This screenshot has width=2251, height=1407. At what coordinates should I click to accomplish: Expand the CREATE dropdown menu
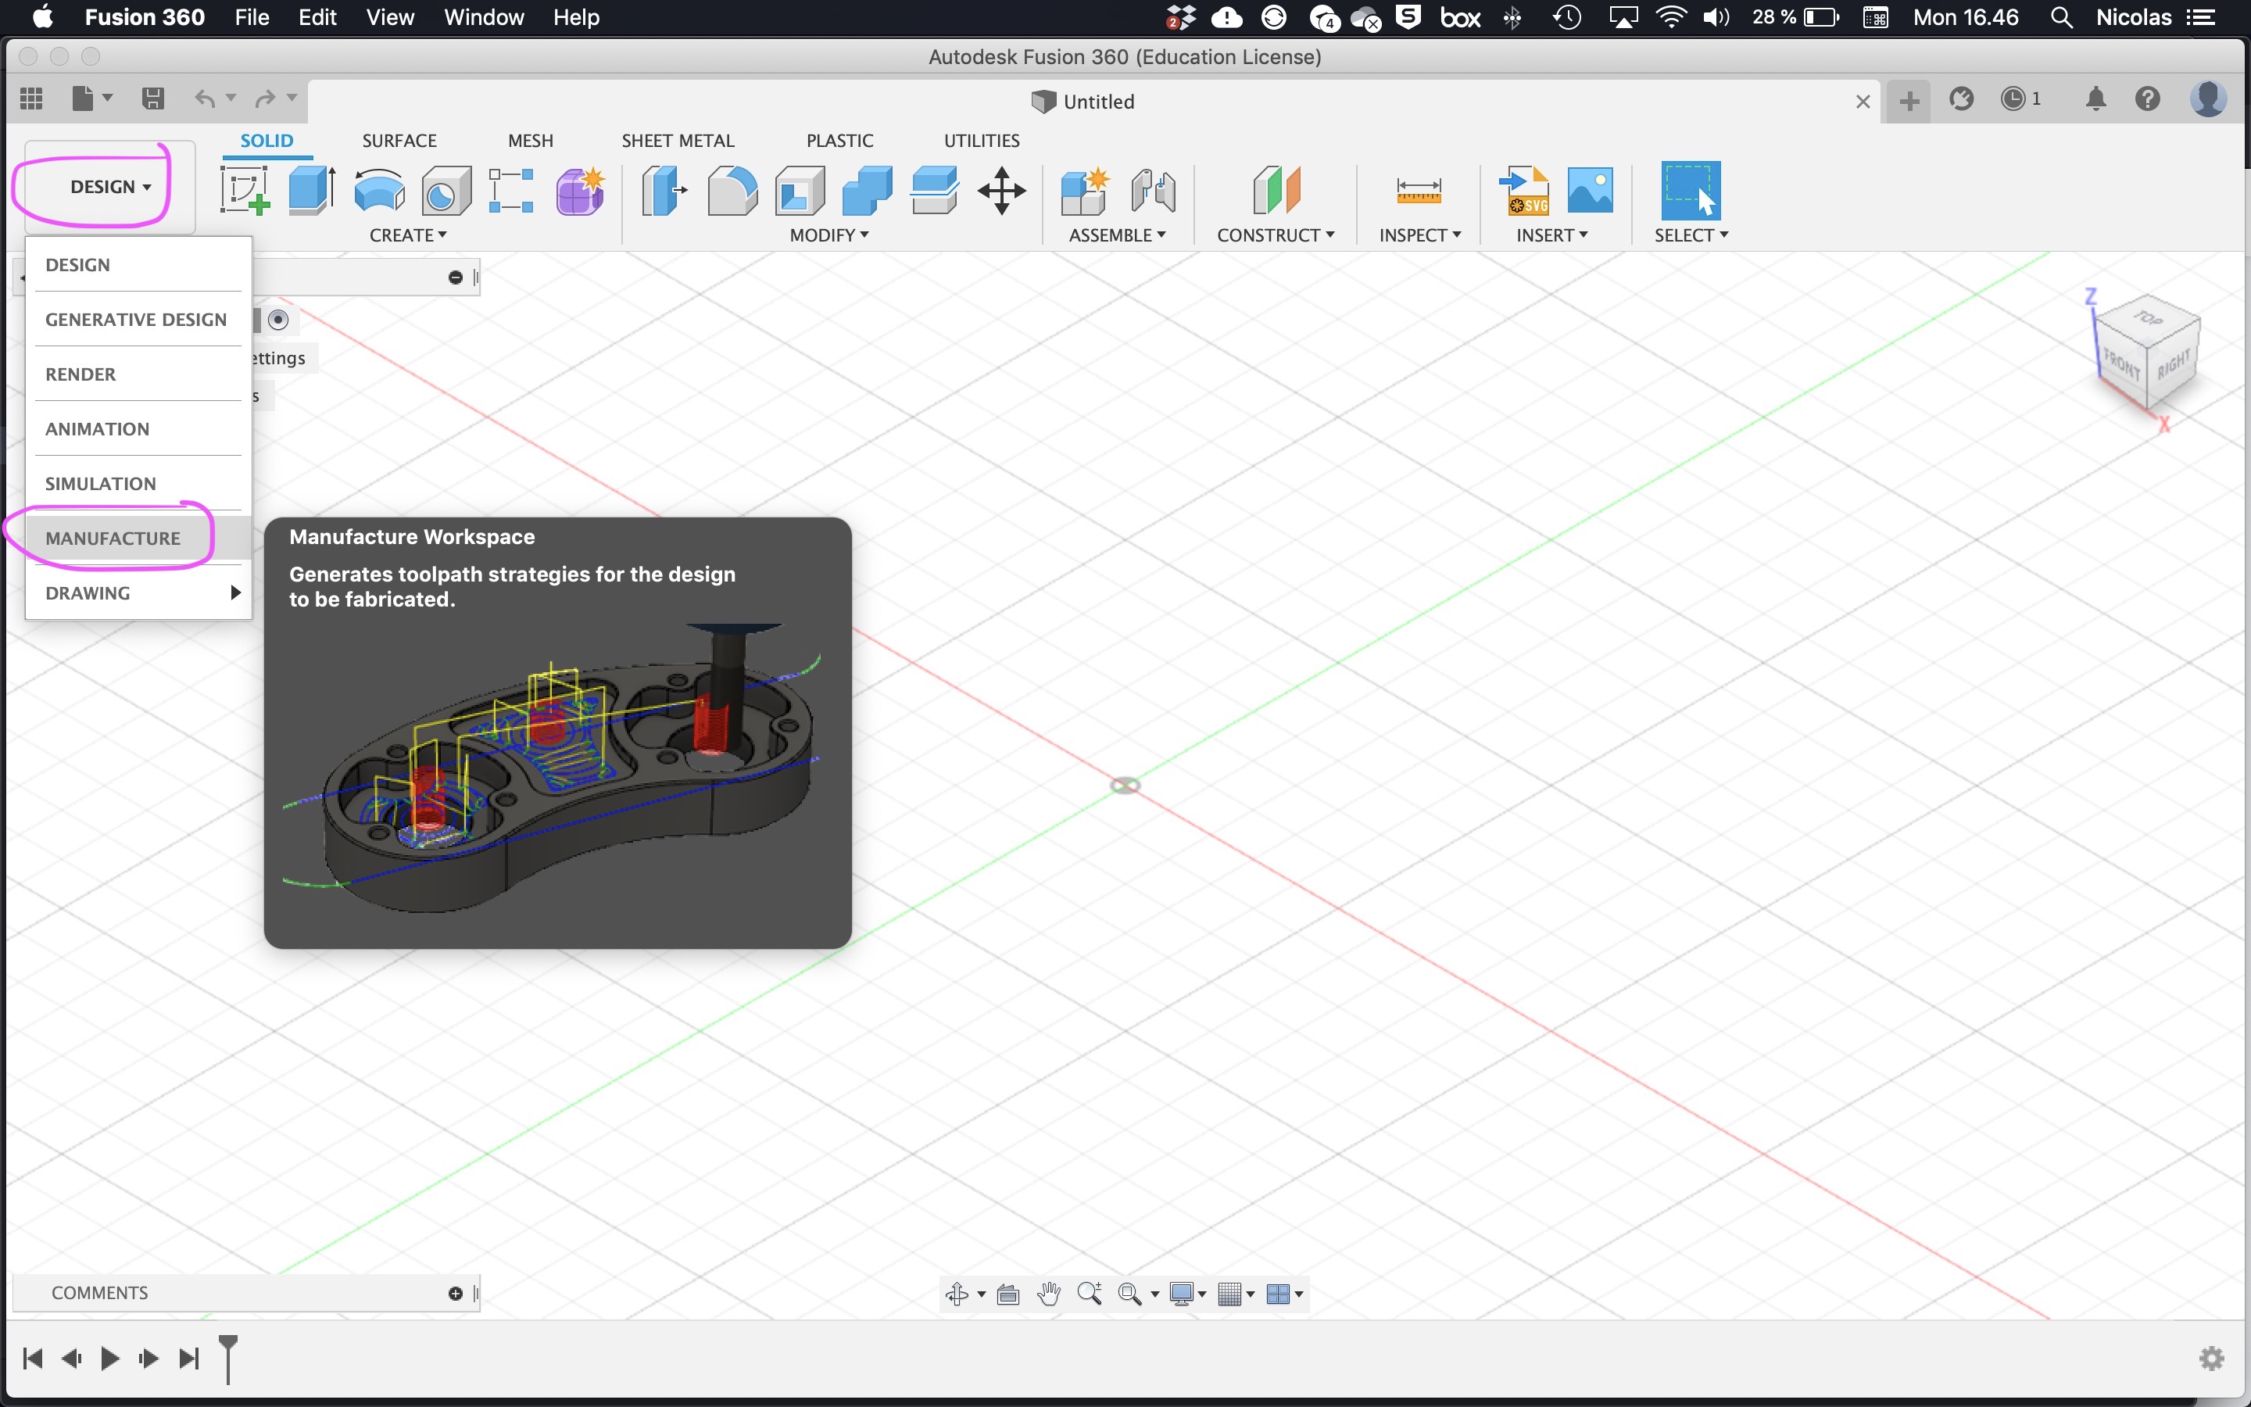coord(408,235)
